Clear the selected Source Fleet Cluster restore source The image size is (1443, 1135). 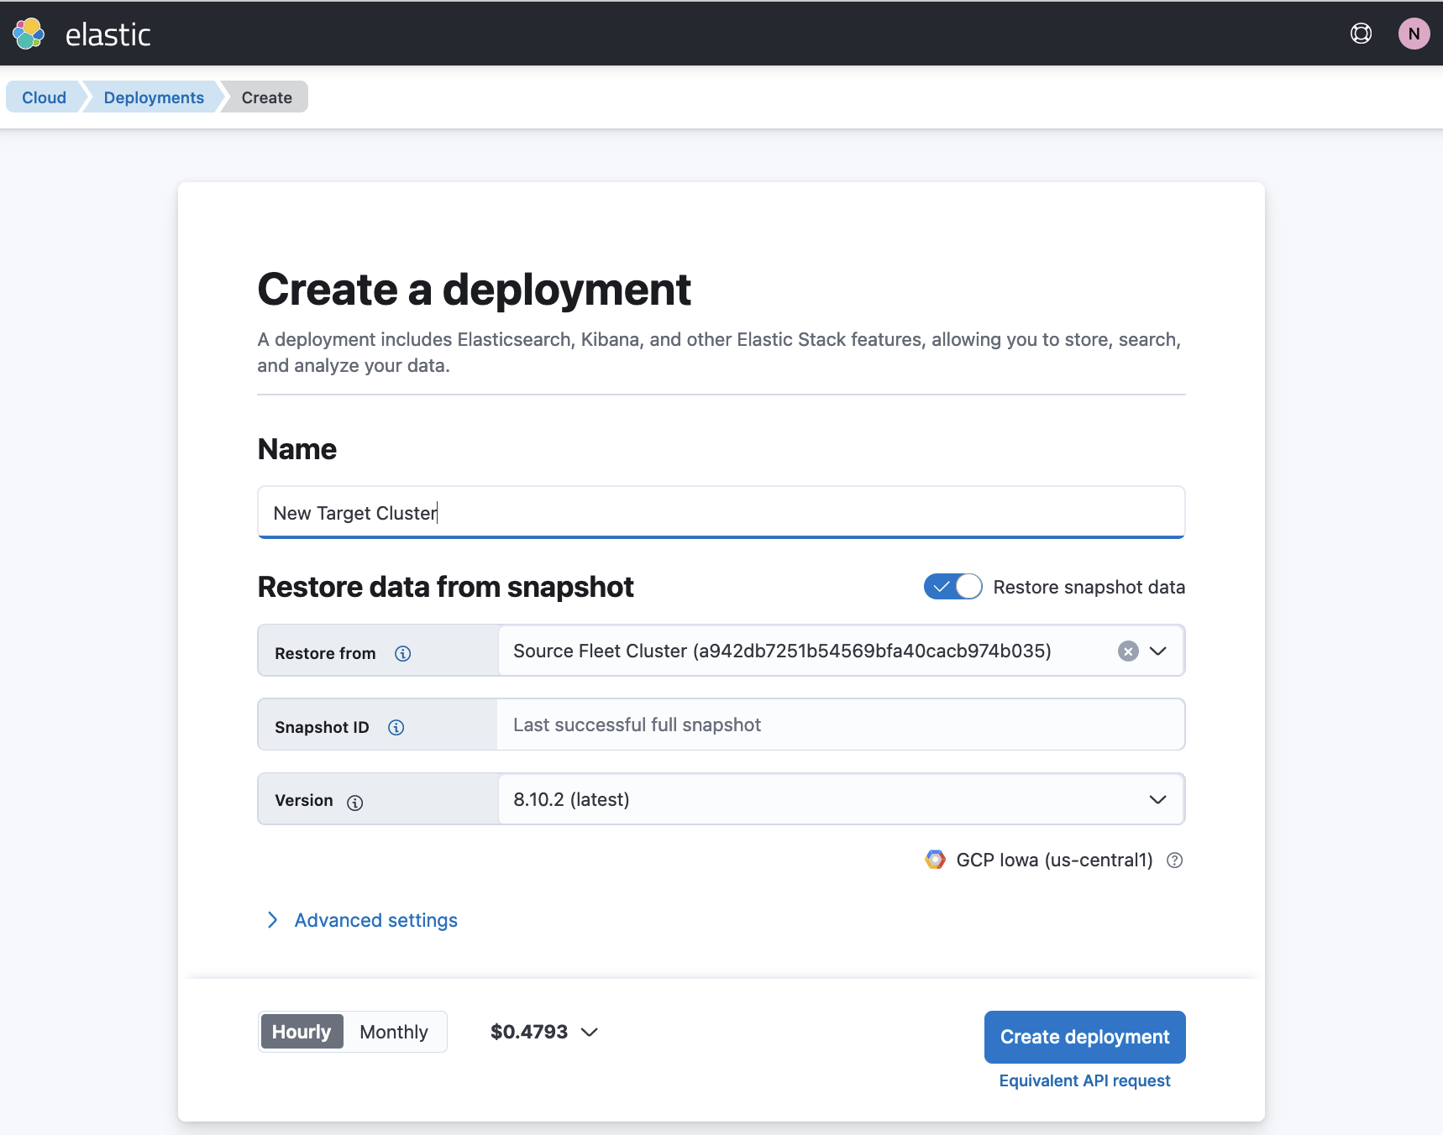coord(1128,651)
